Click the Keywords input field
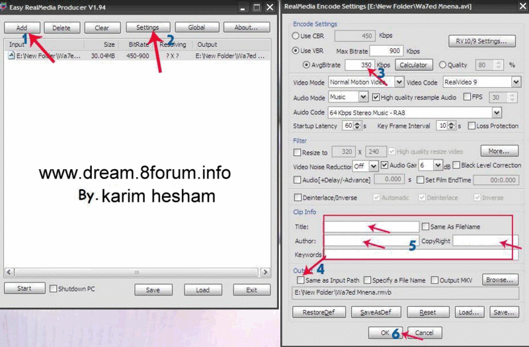The width and height of the screenshot is (529, 347). pyautogui.click(x=421, y=254)
